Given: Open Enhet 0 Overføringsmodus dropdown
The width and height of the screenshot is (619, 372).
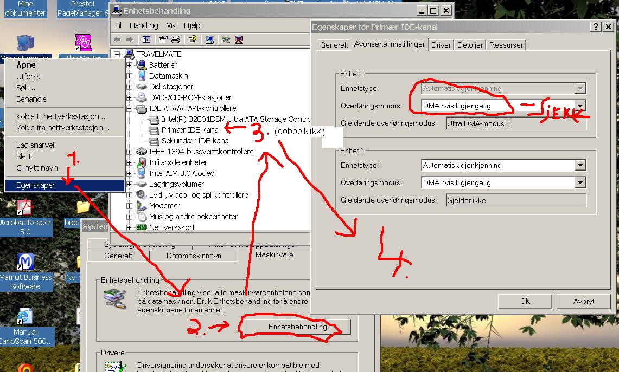Looking at the screenshot, I should pyautogui.click(x=580, y=106).
